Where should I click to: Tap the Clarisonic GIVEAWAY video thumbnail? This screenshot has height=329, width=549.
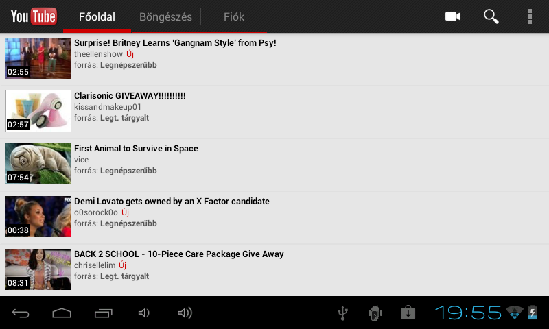click(x=38, y=111)
